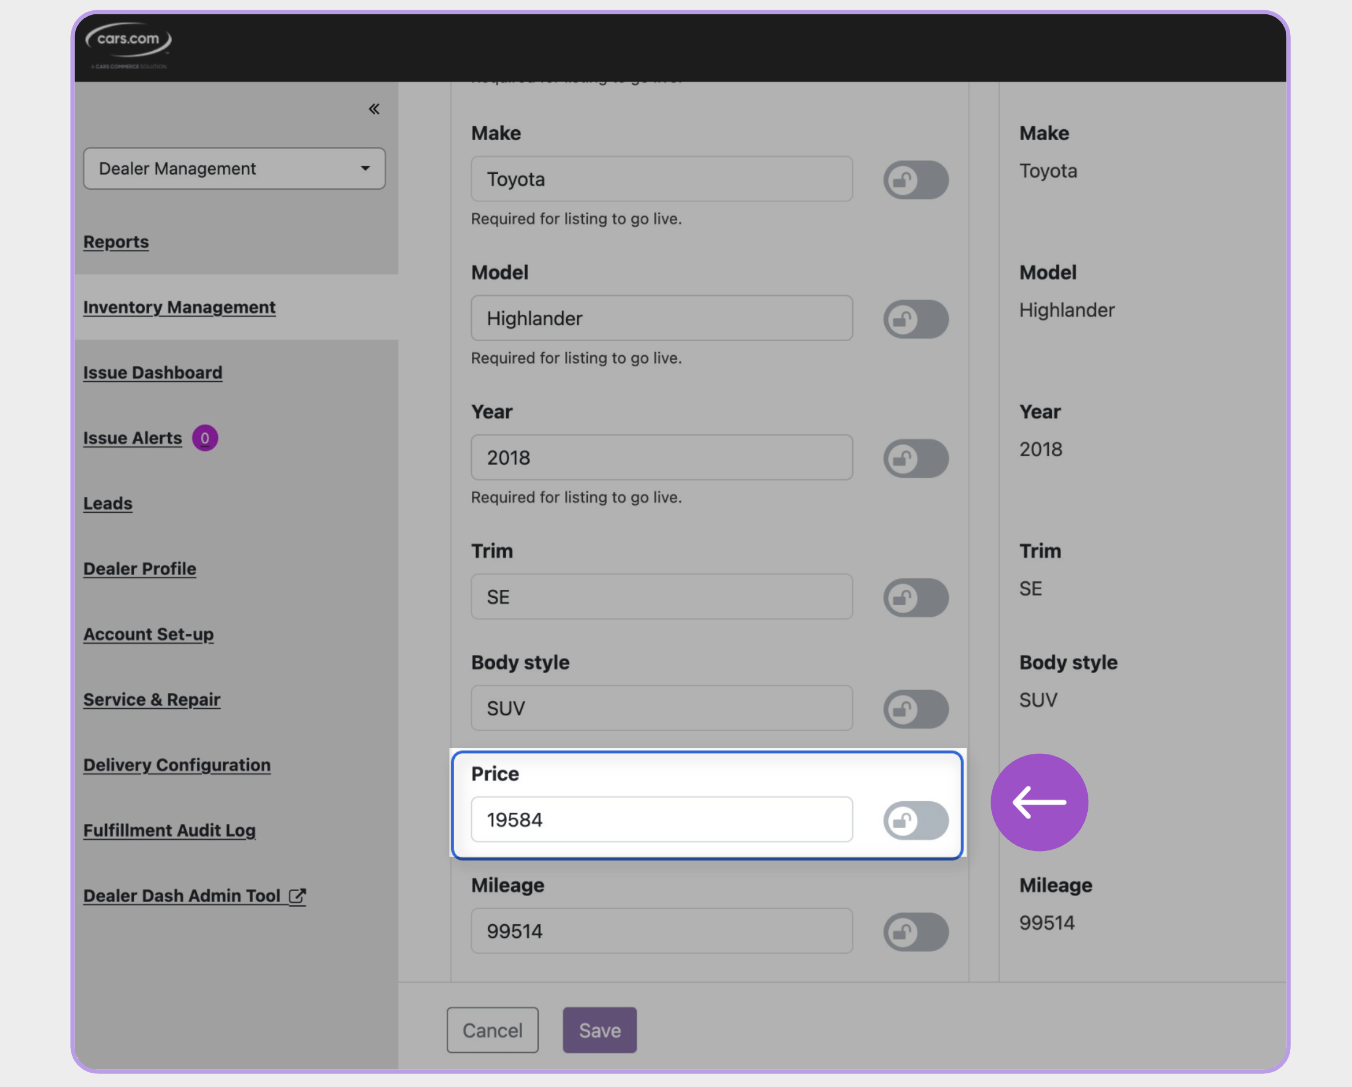
Task: Open Fulfillment Audit Log
Action: (169, 830)
